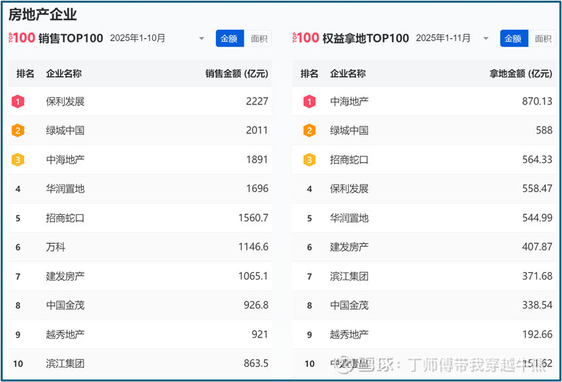Select 滨江集团 in land ranking row 7
This screenshot has height=382, width=562.
pos(349,276)
